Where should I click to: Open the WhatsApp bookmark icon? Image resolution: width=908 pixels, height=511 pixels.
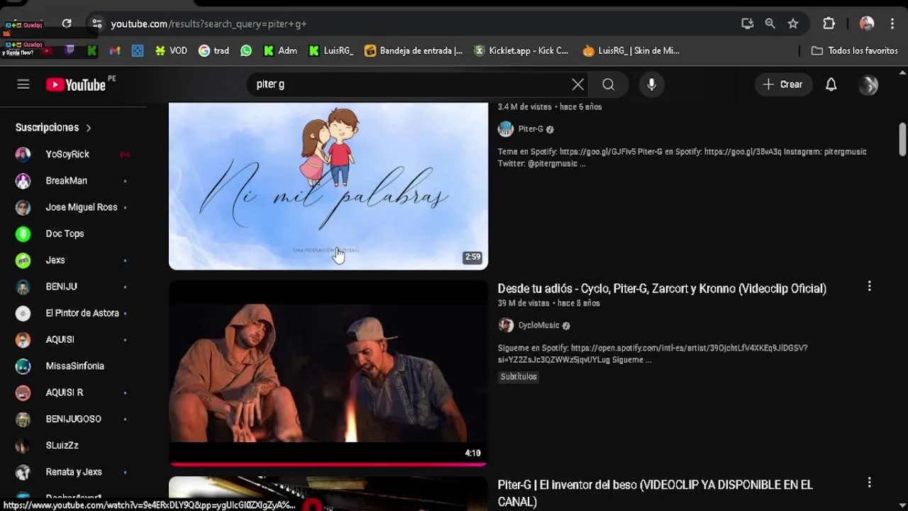pyautogui.click(x=246, y=50)
